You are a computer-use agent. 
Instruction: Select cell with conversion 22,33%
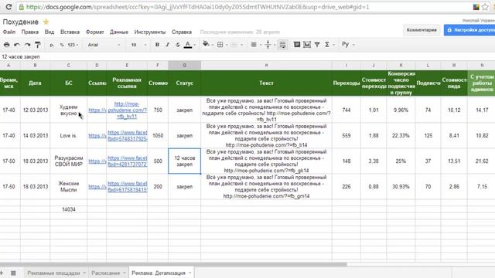click(401, 136)
